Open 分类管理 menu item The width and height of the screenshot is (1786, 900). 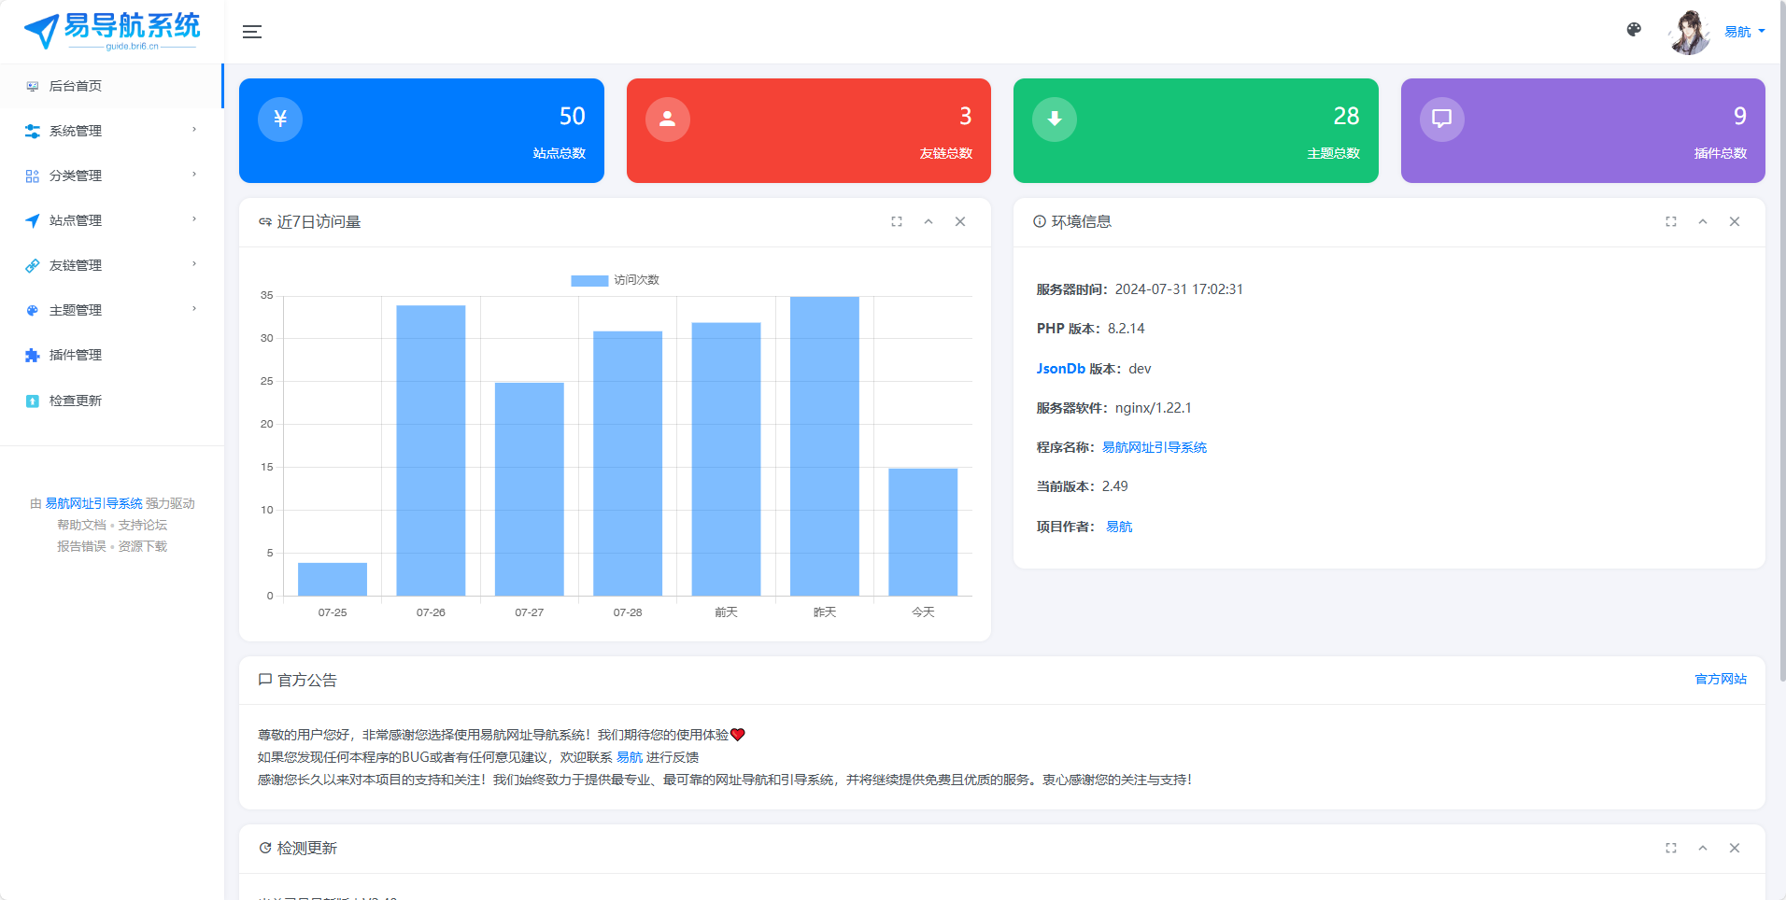pos(111,176)
